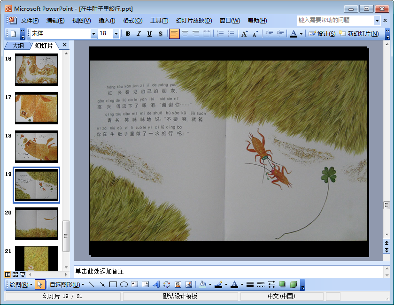Viewport: 394px width, 305px height.
Task: Toggle italic formatting
Action: click(139, 34)
